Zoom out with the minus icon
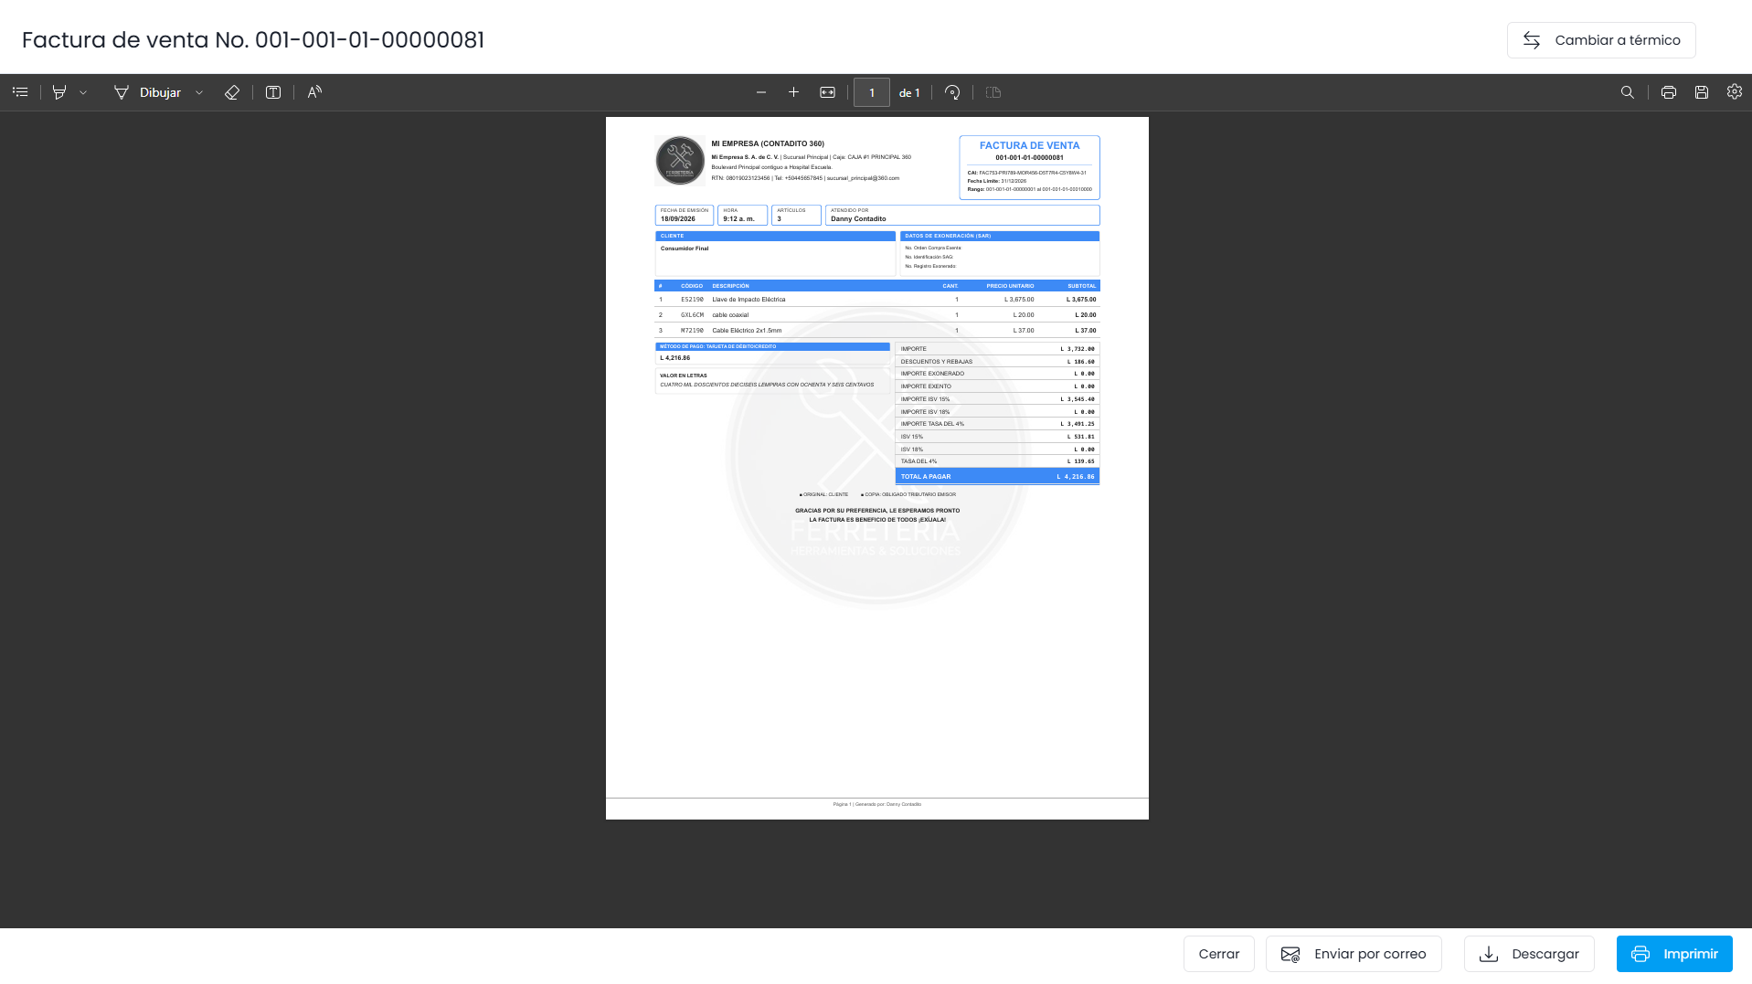1752x984 pixels. coord(761,92)
